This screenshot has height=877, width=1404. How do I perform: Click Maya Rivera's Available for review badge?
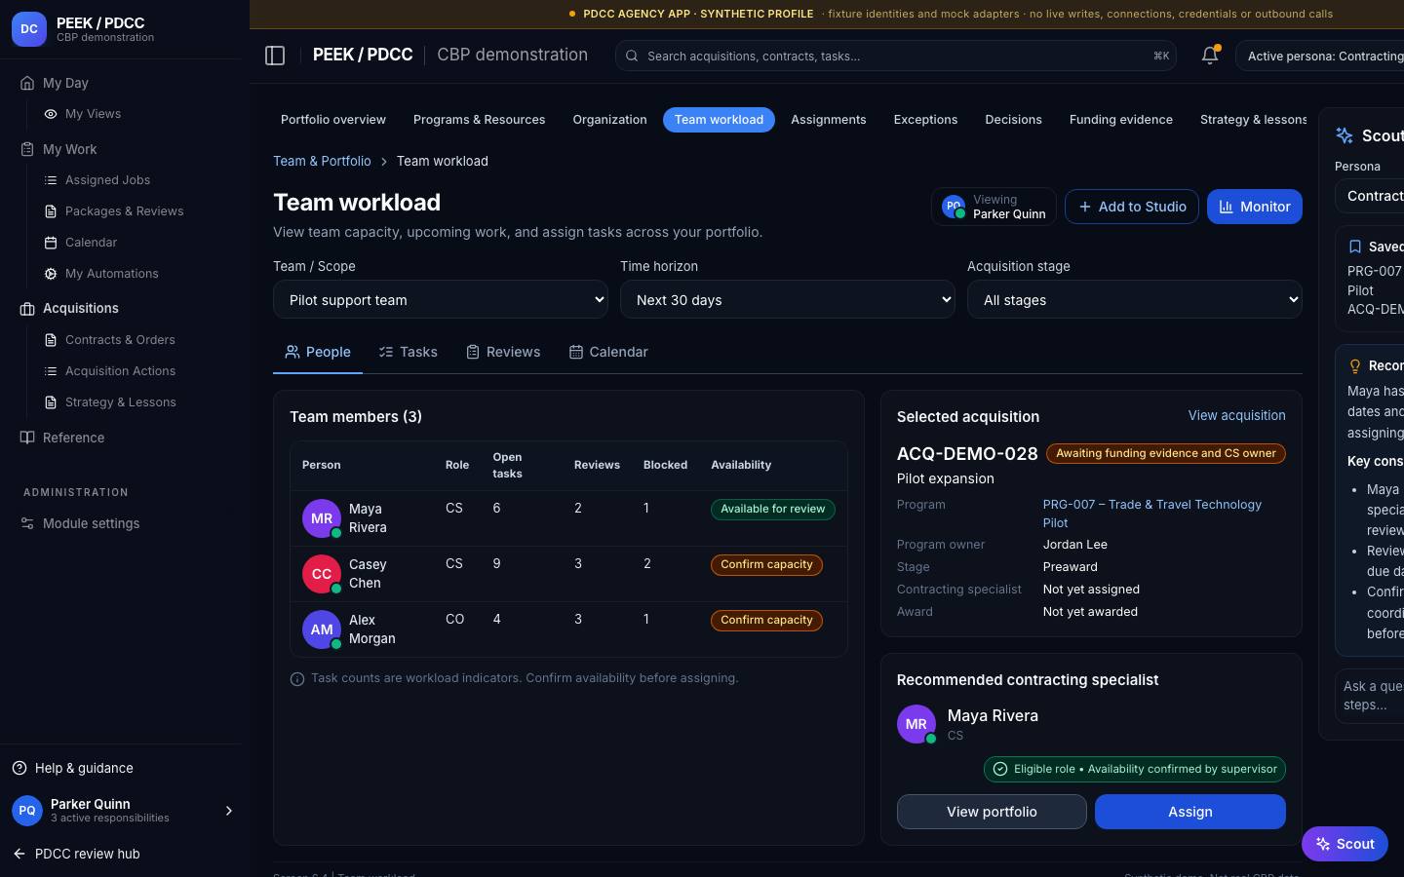point(773,509)
